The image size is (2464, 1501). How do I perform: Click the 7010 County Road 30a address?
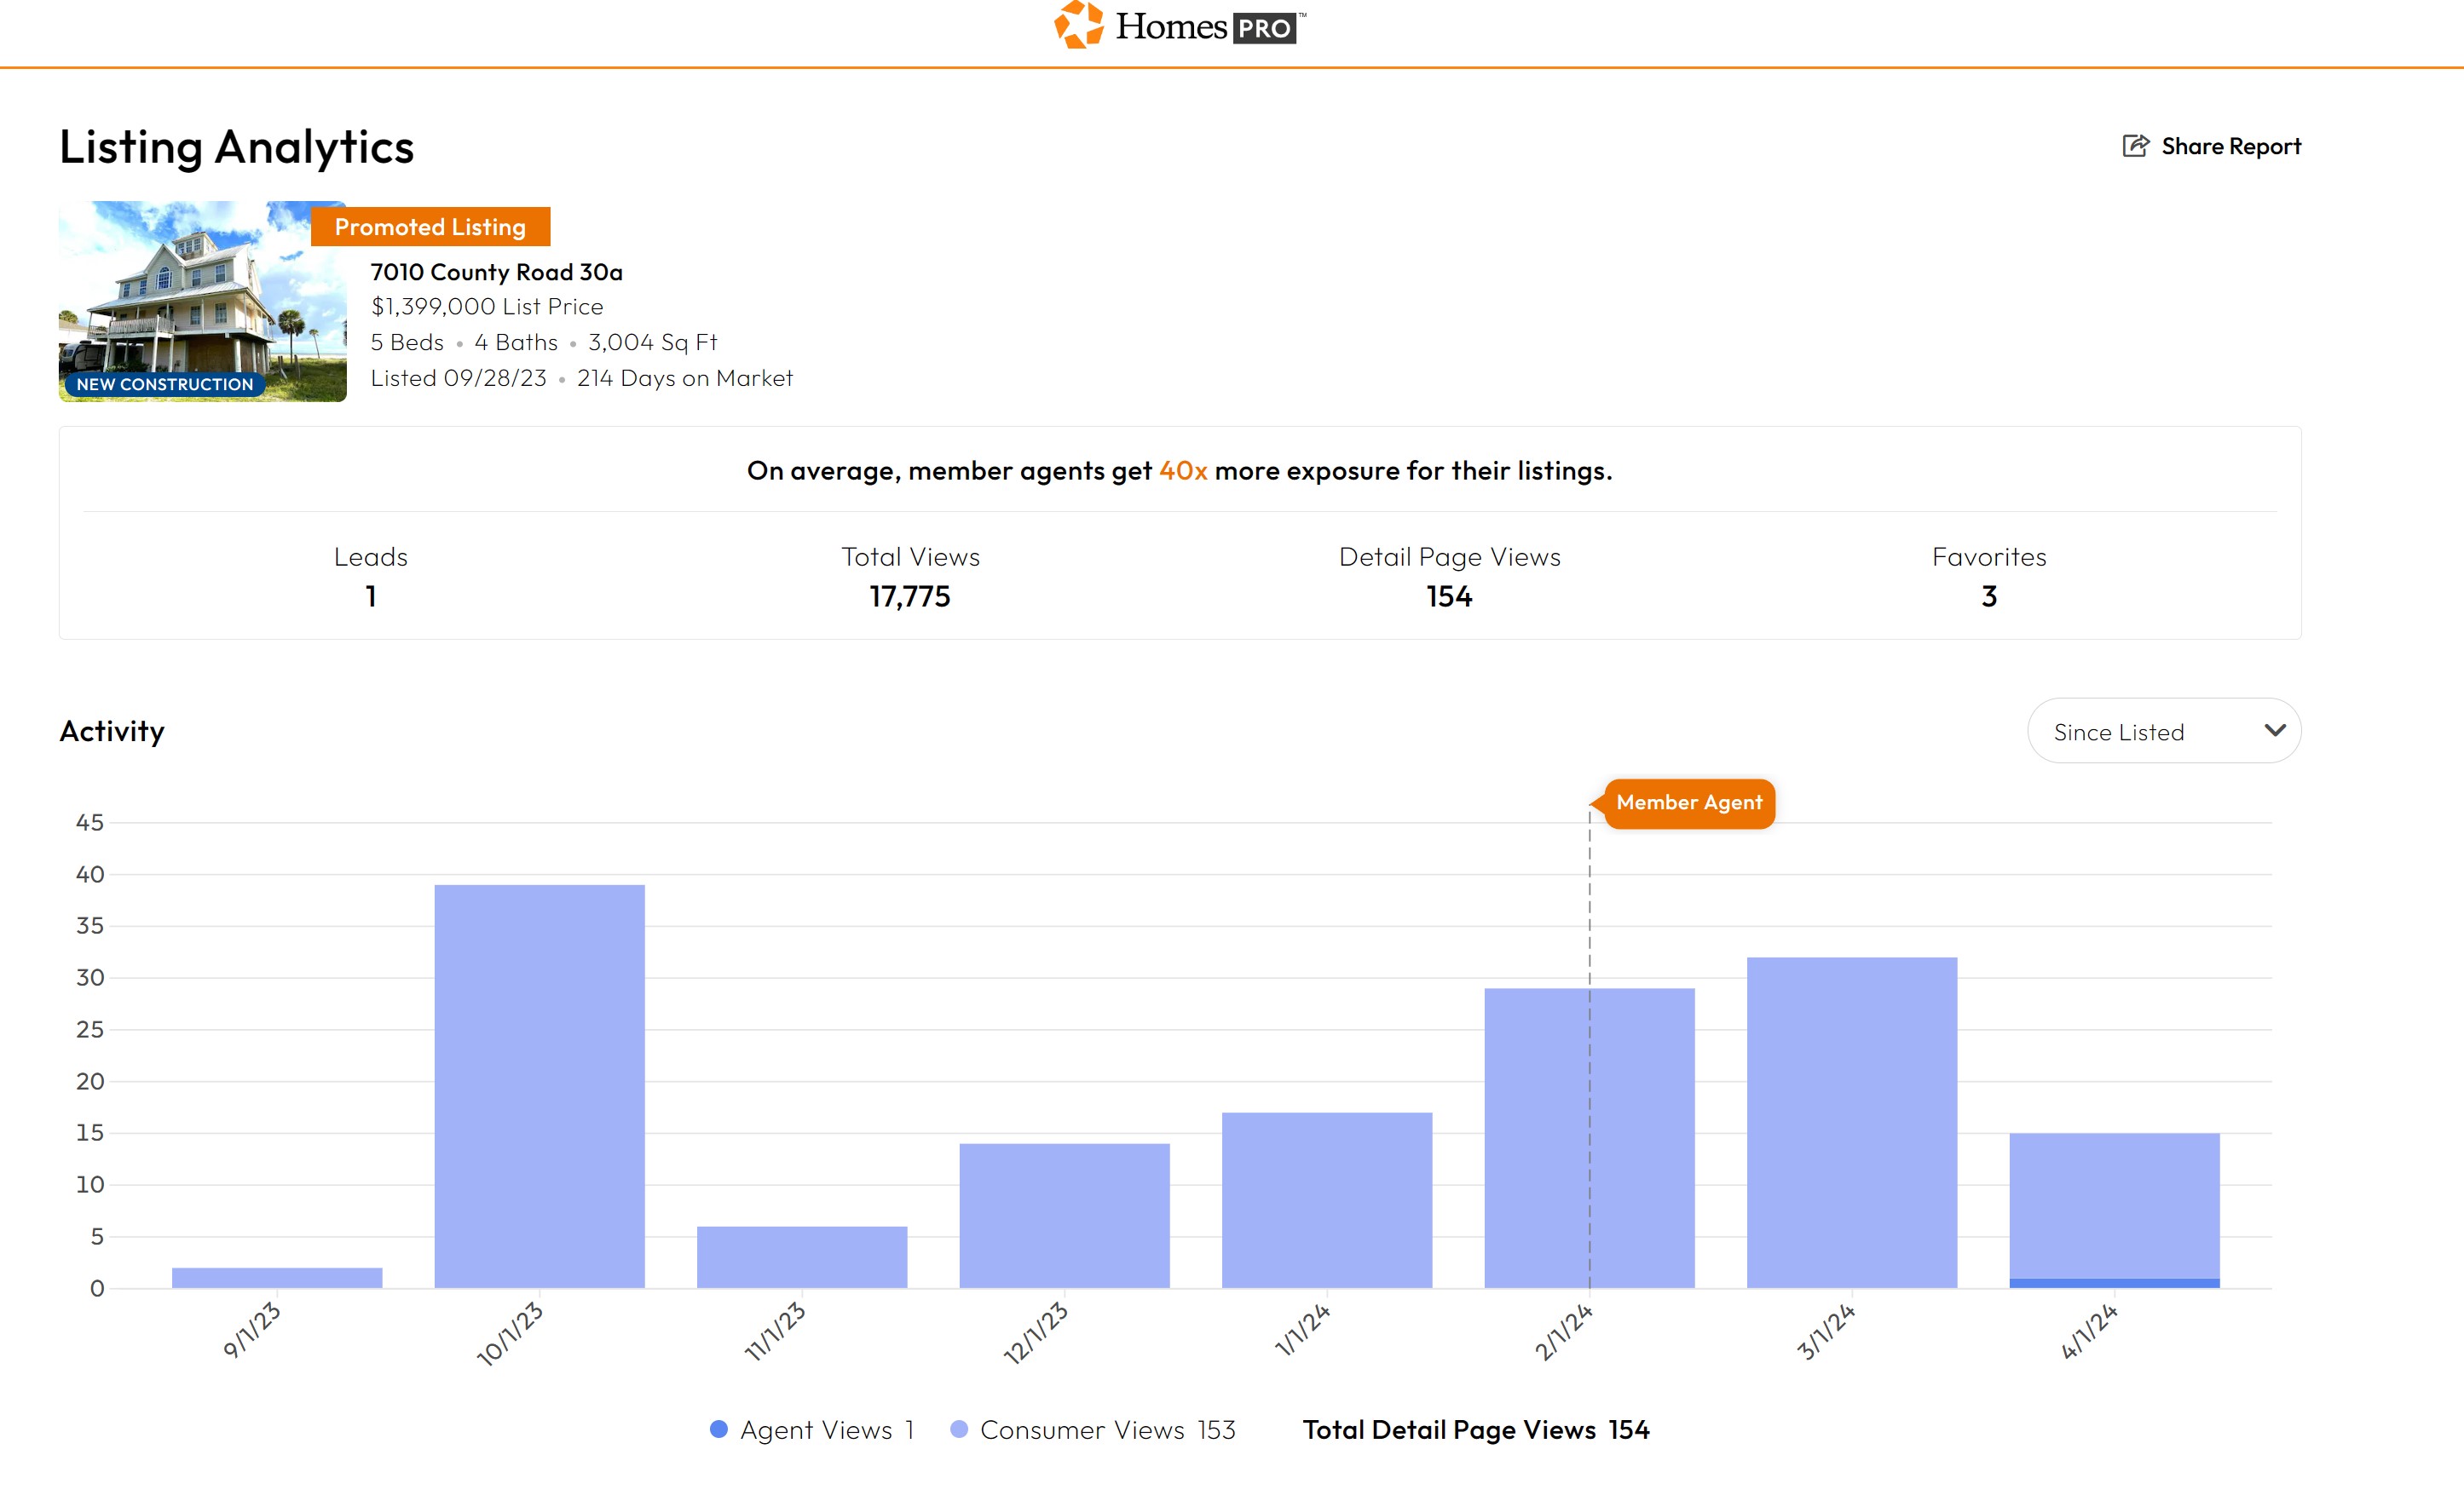(x=496, y=272)
